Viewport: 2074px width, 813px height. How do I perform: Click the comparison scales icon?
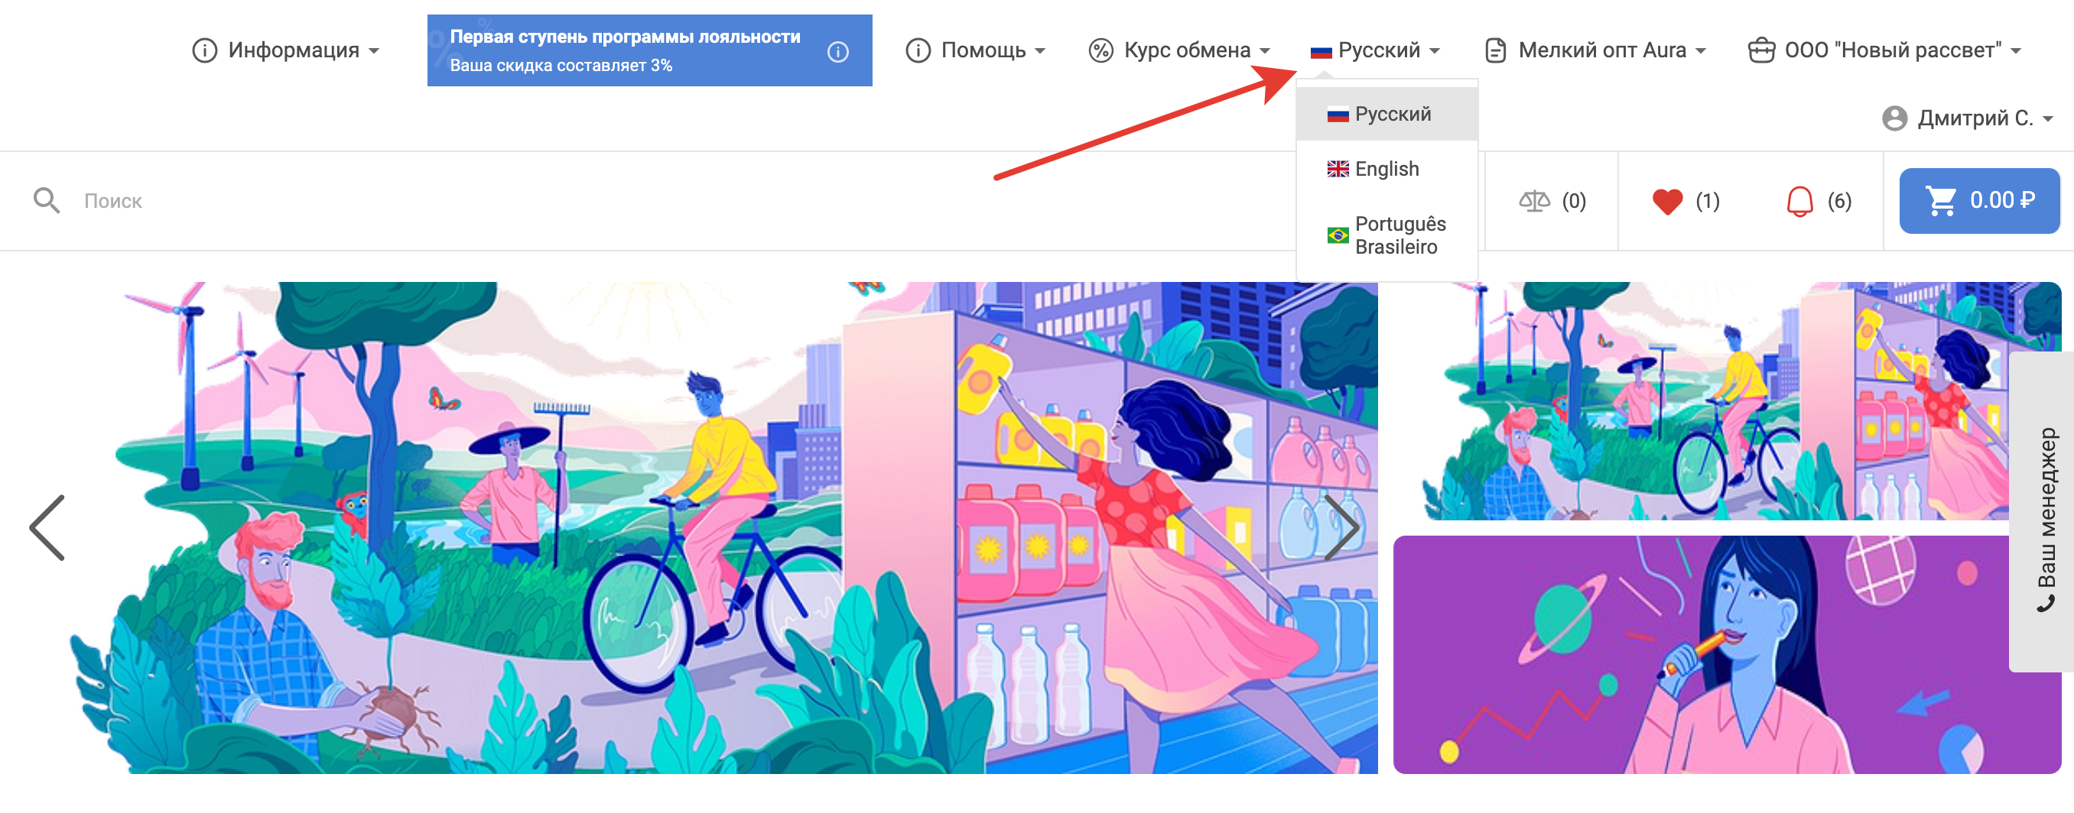tap(1534, 200)
